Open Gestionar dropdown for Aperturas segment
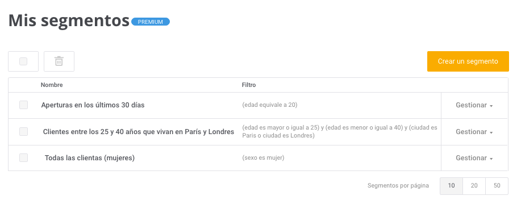 [x=474, y=106]
